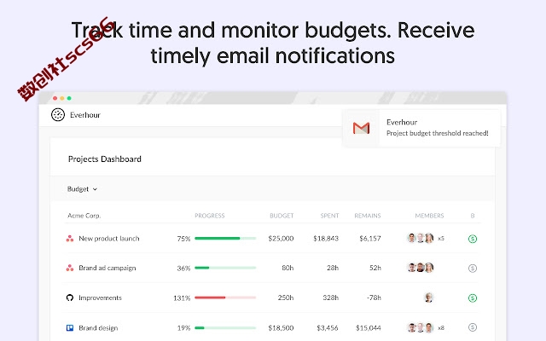Screen dimensions: 546x341
Task: Open the Improvements project
Action: point(101,298)
